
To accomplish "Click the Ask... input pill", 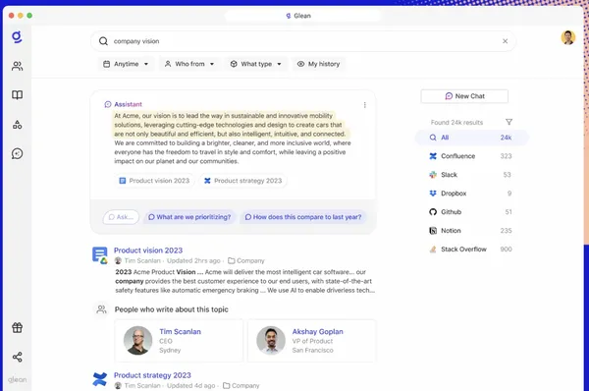I will [x=121, y=217].
